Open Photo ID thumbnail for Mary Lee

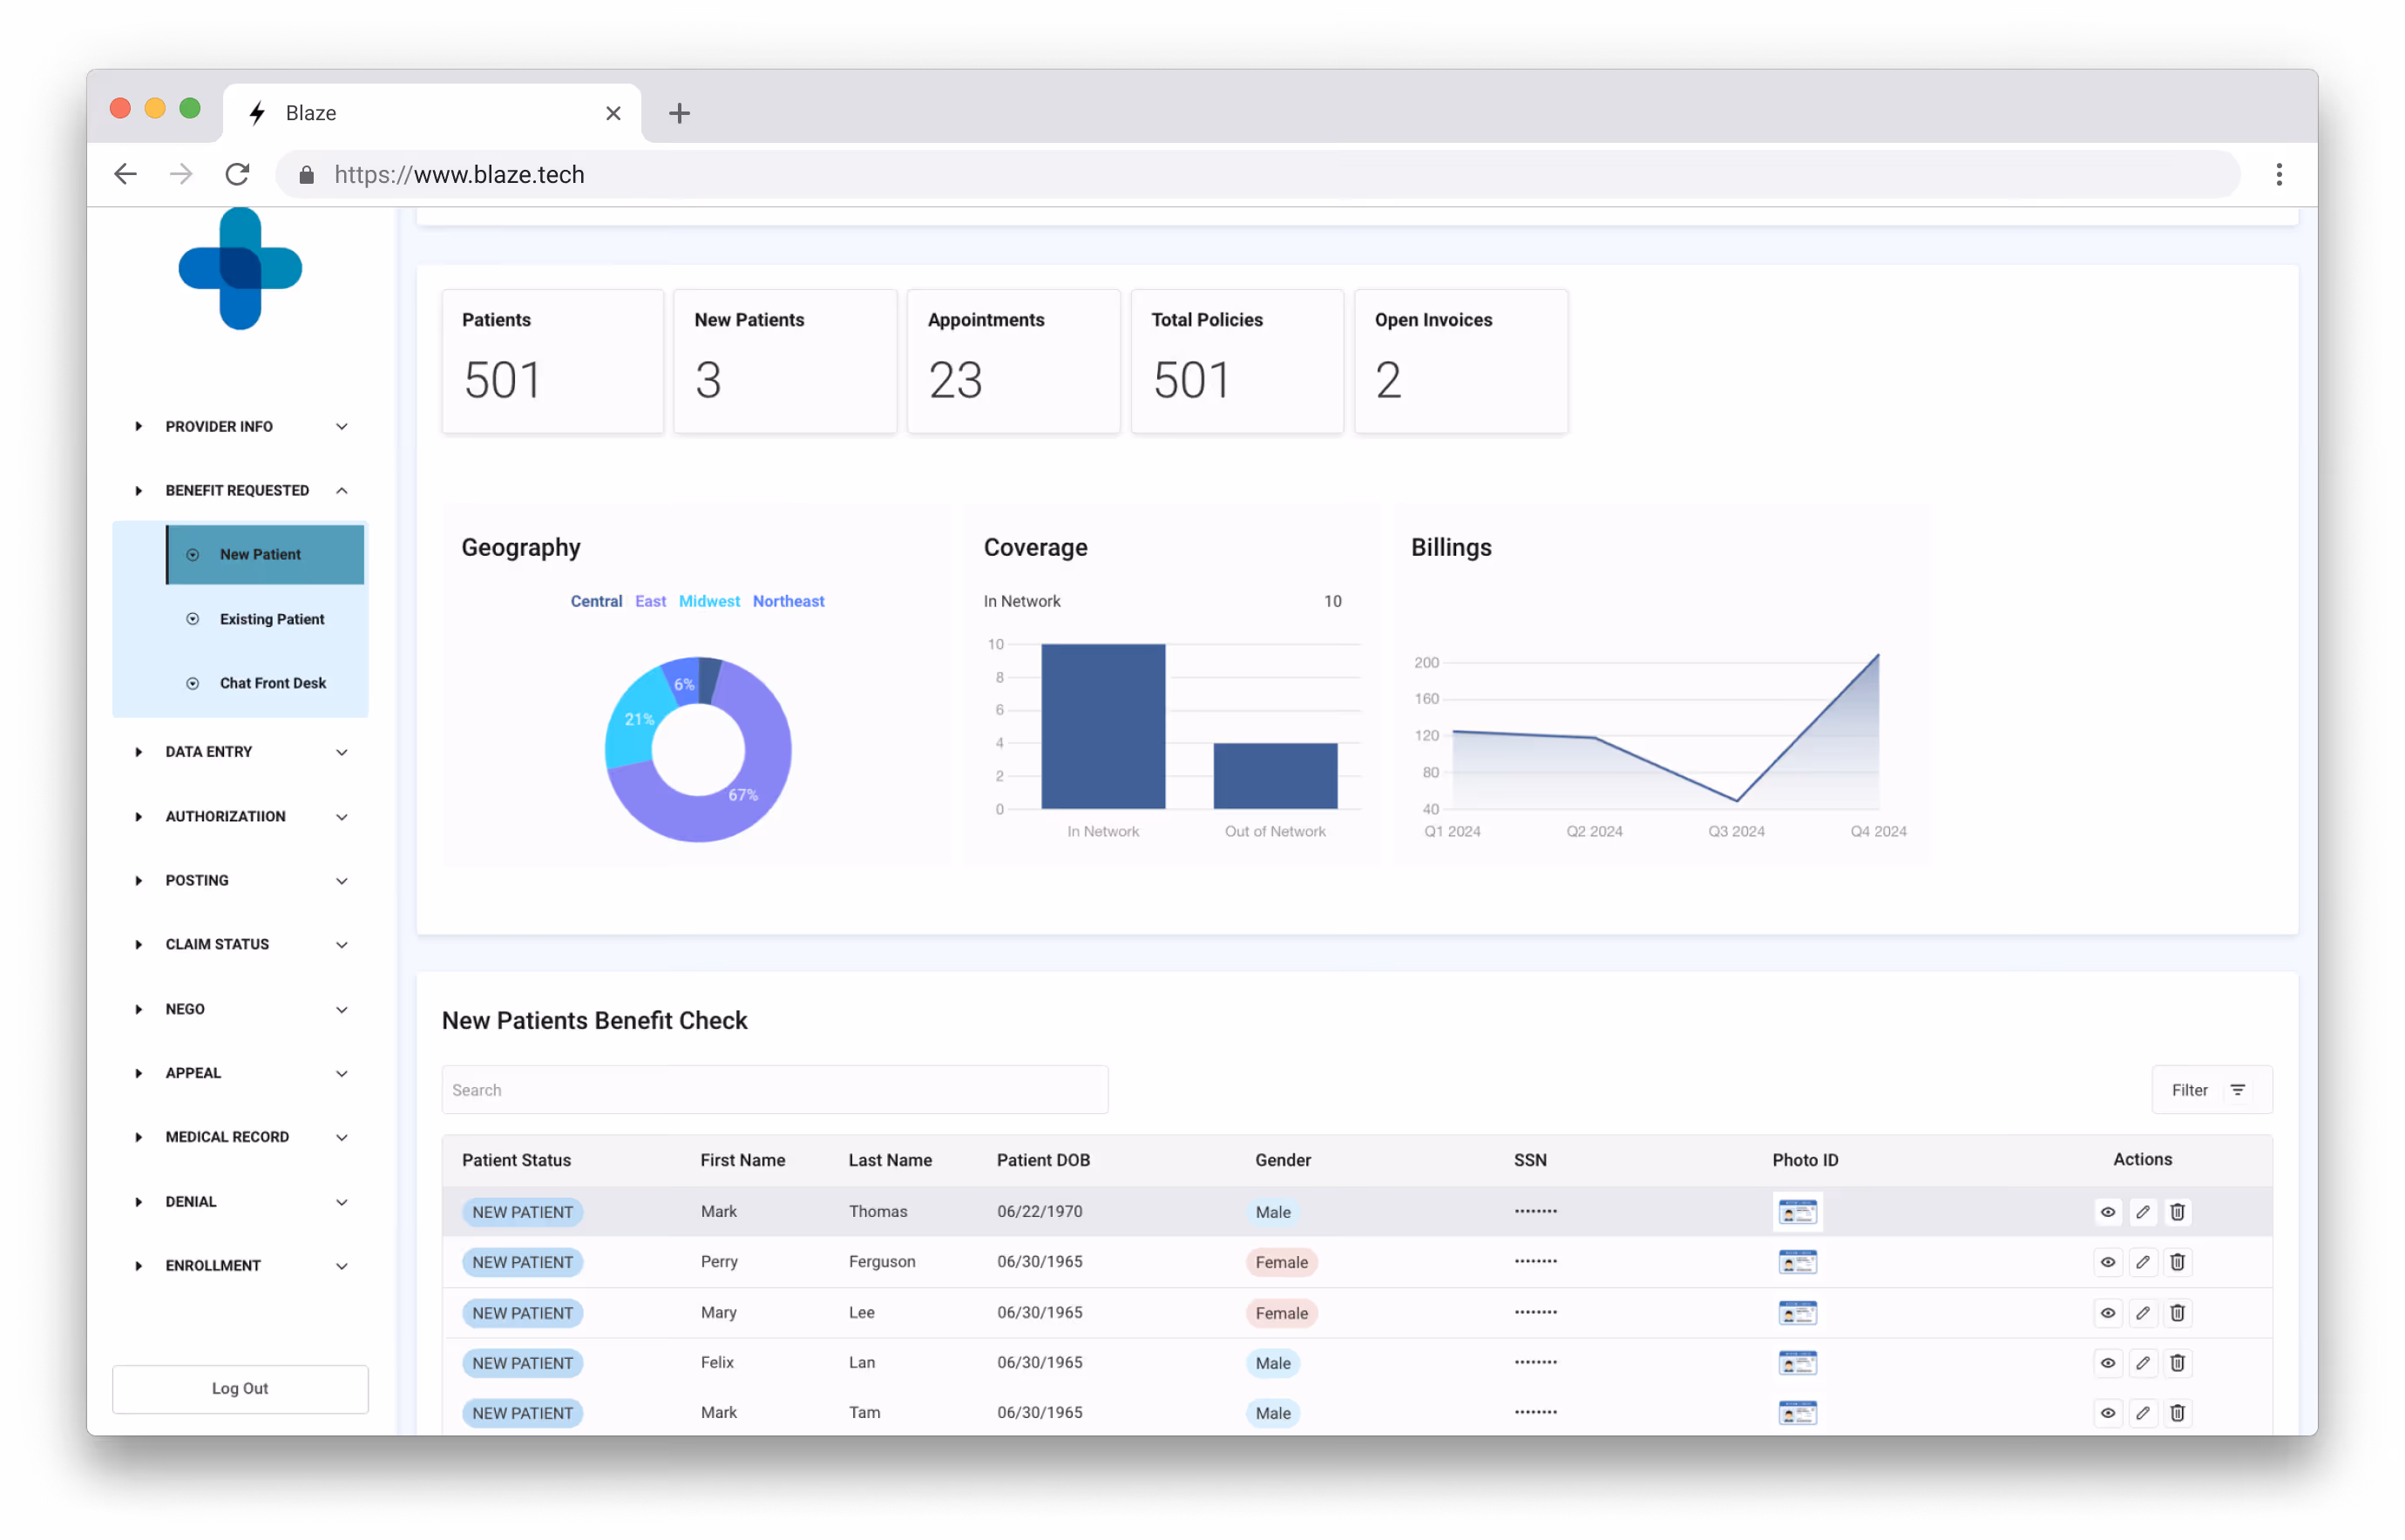[1797, 1313]
